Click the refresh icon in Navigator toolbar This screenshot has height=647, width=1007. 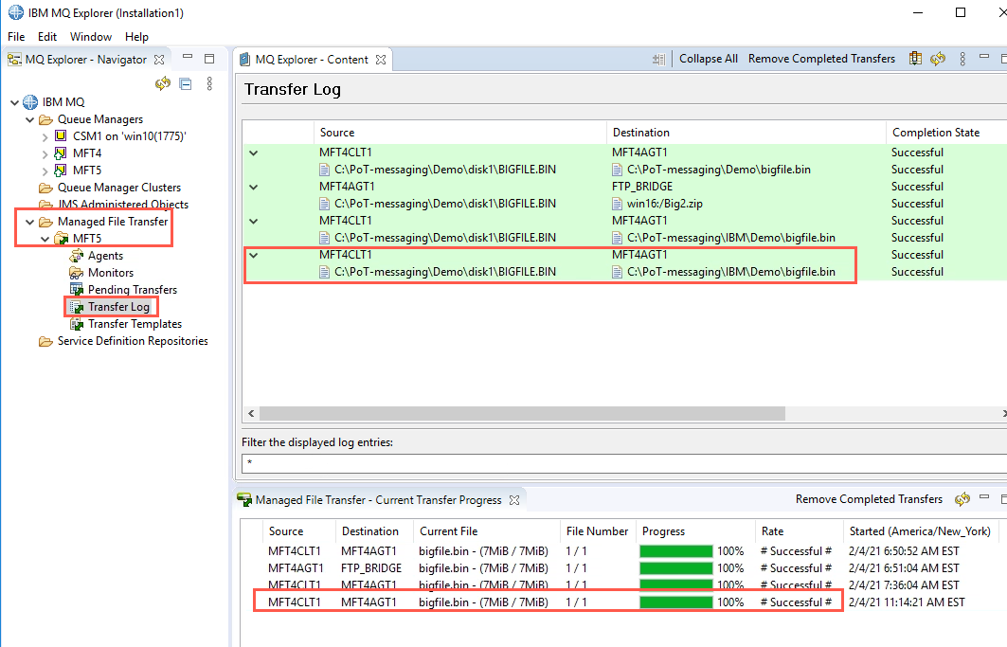(163, 83)
